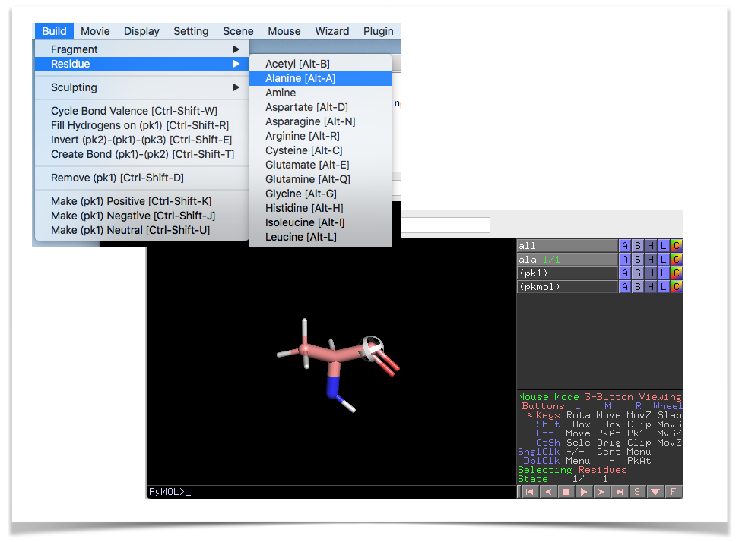Choose Make (pk1) Positive

tap(142, 201)
